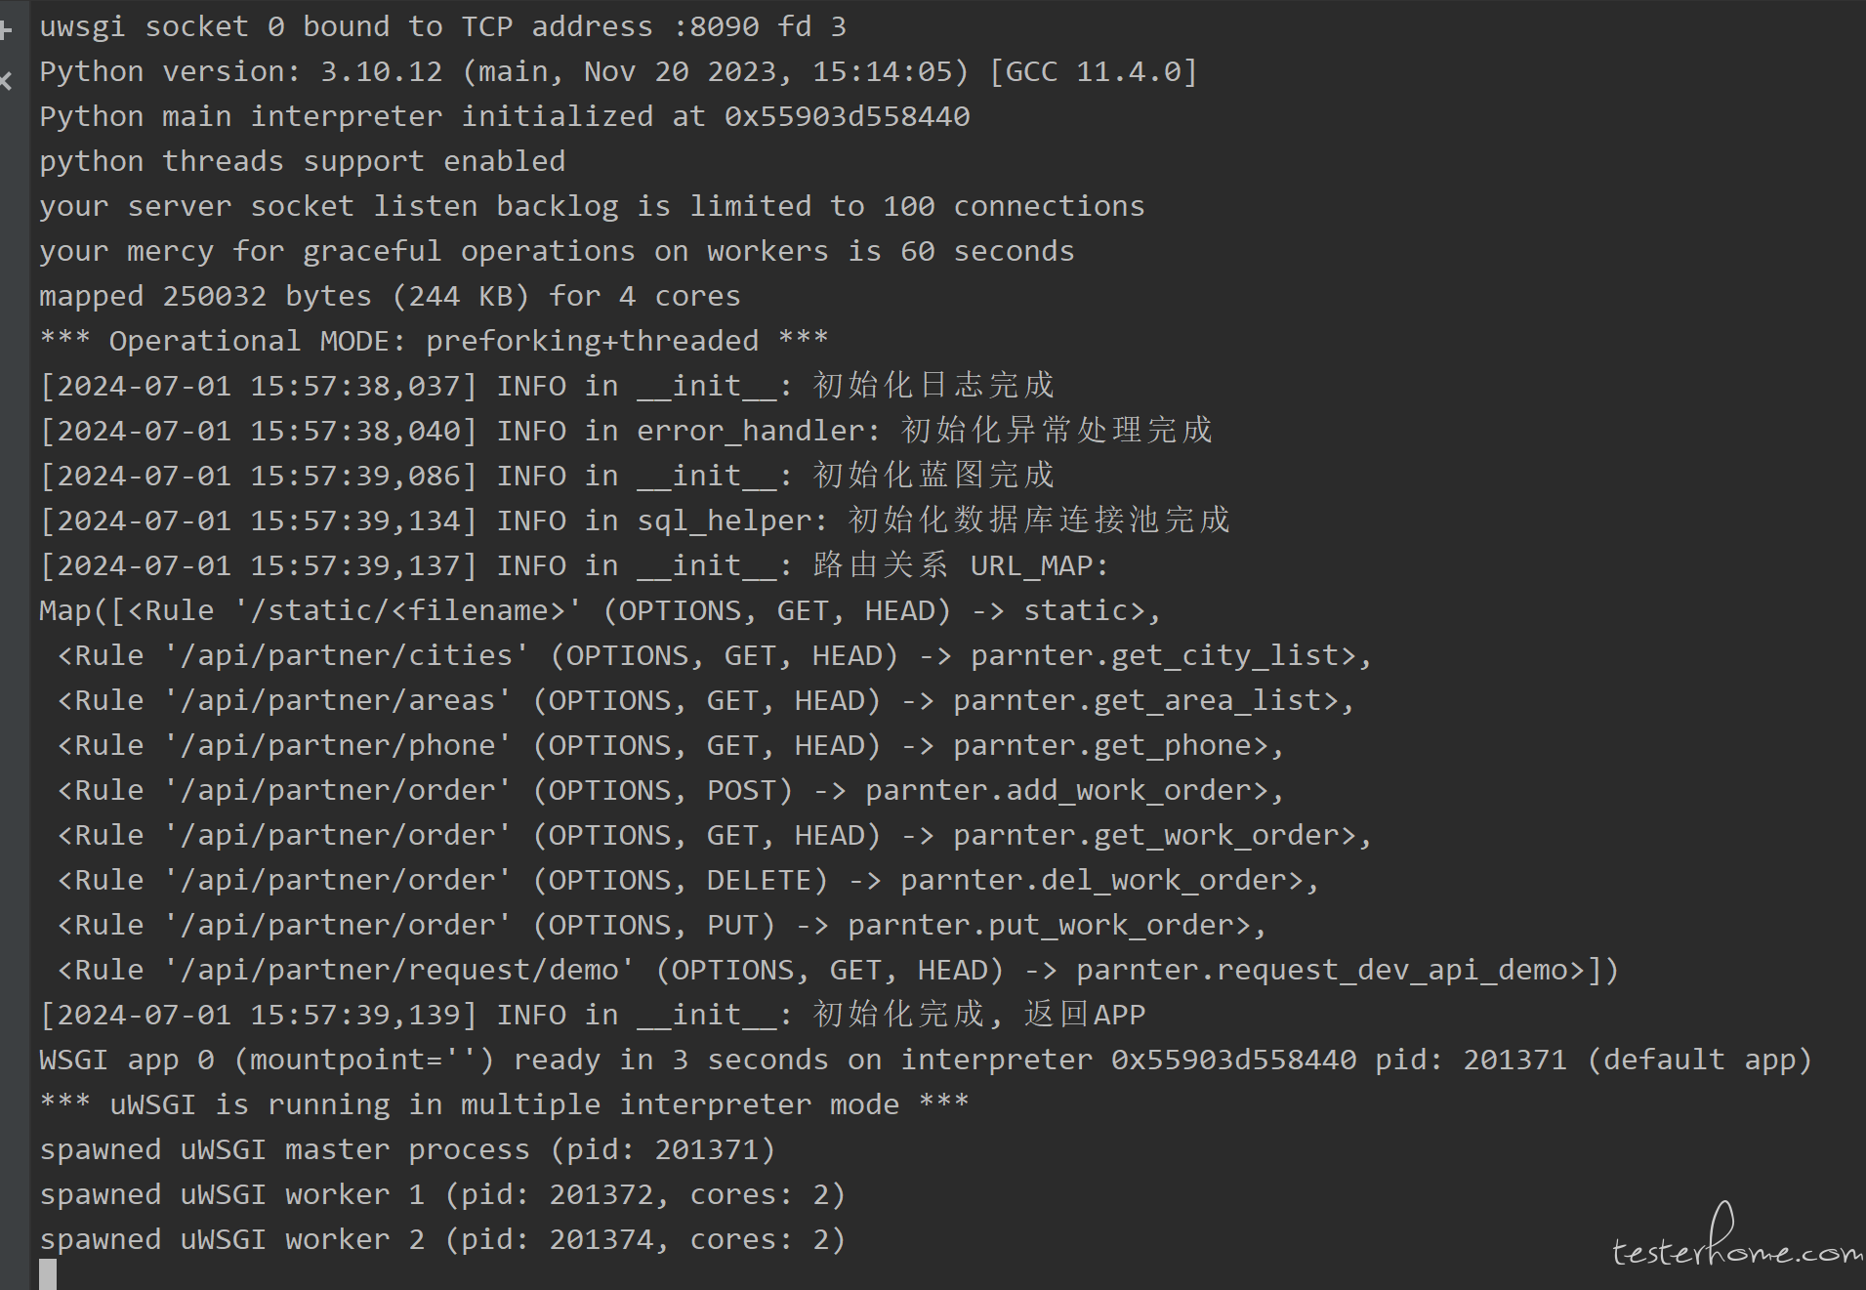Click 'parnter.del_work_order' endpoint text

[x=1094, y=880]
